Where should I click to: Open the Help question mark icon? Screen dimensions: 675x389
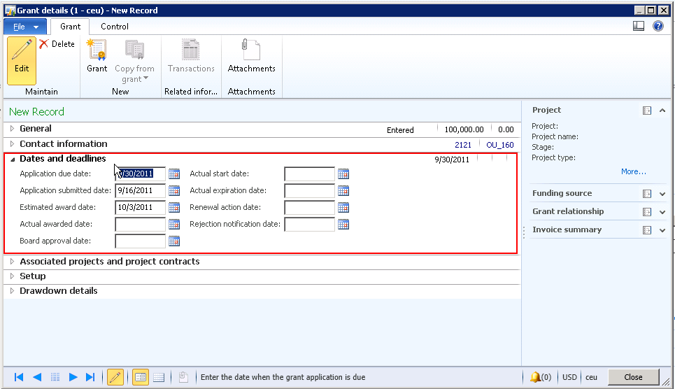point(658,26)
